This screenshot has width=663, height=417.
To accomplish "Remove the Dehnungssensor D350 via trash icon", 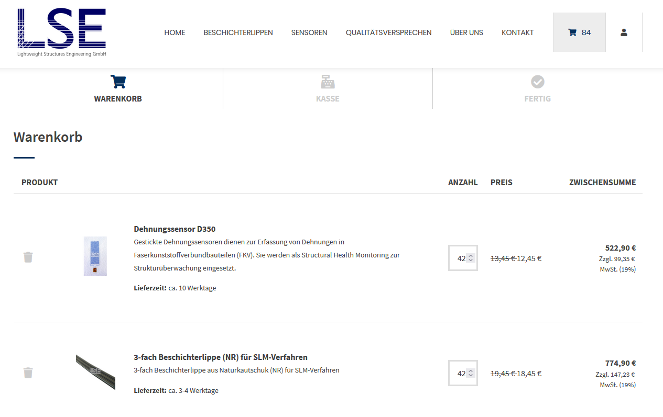I will coord(28,257).
